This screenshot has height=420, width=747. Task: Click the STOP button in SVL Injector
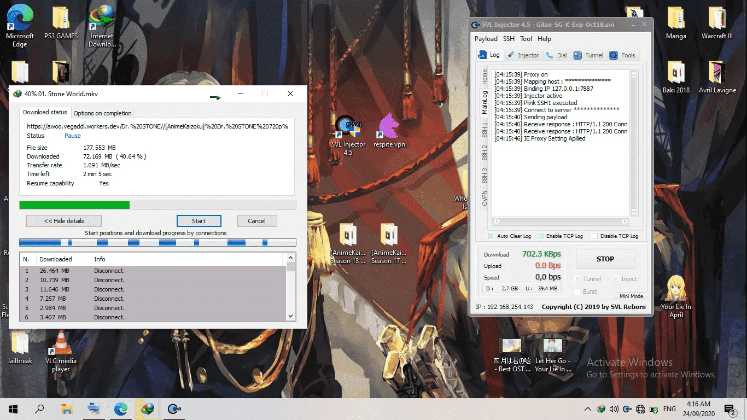click(x=605, y=259)
